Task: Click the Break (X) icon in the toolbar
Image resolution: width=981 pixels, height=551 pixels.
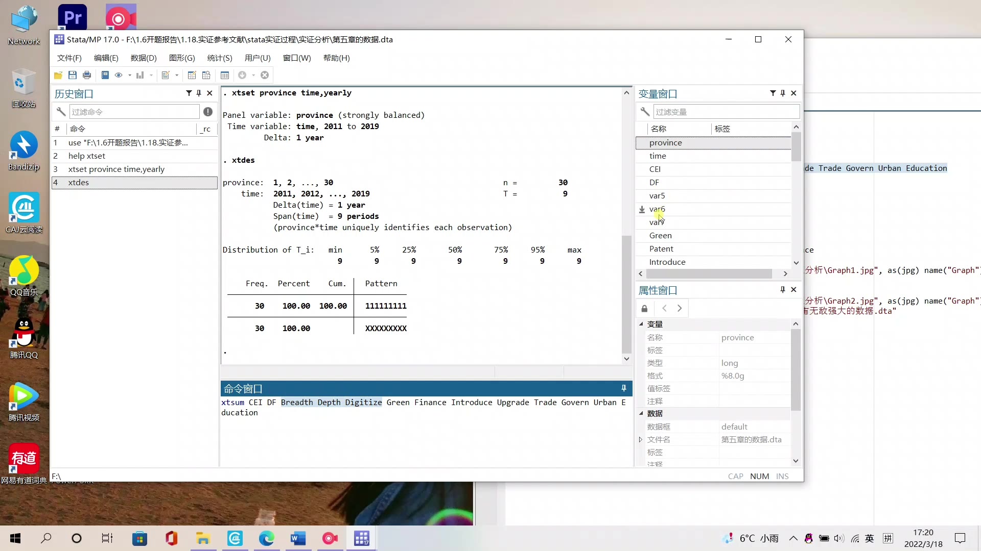Action: click(x=265, y=75)
